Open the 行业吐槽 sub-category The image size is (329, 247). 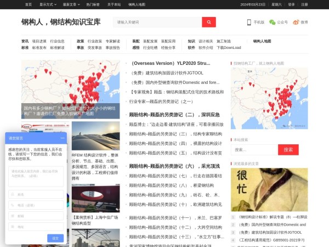coord(150,48)
